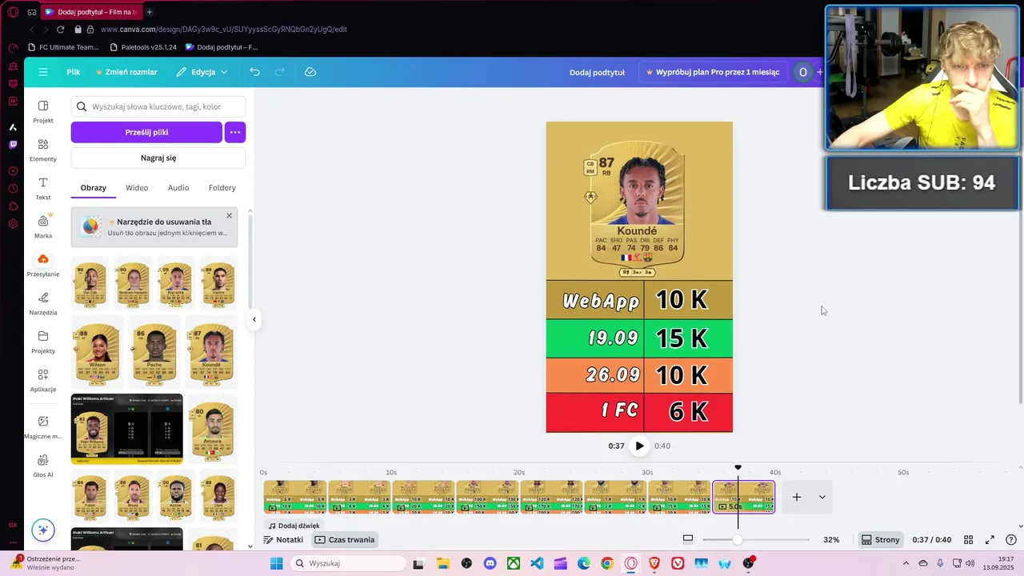Open Zmień rozmiar resize option
This screenshot has width=1024, height=576.
tap(126, 72)
